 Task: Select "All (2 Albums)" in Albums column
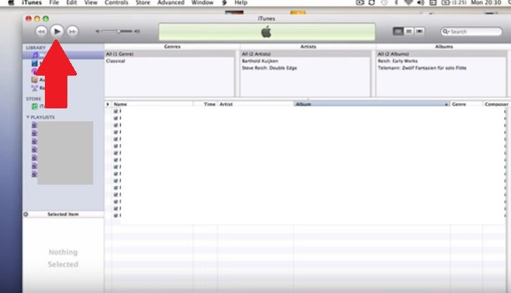click(442, 54)
